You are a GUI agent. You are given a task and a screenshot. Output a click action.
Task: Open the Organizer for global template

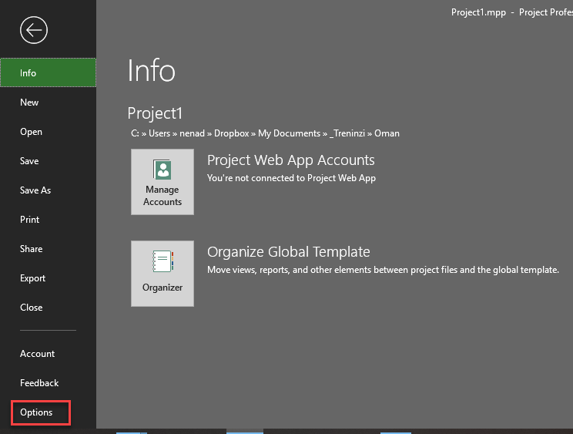click(x=163, y=274)
